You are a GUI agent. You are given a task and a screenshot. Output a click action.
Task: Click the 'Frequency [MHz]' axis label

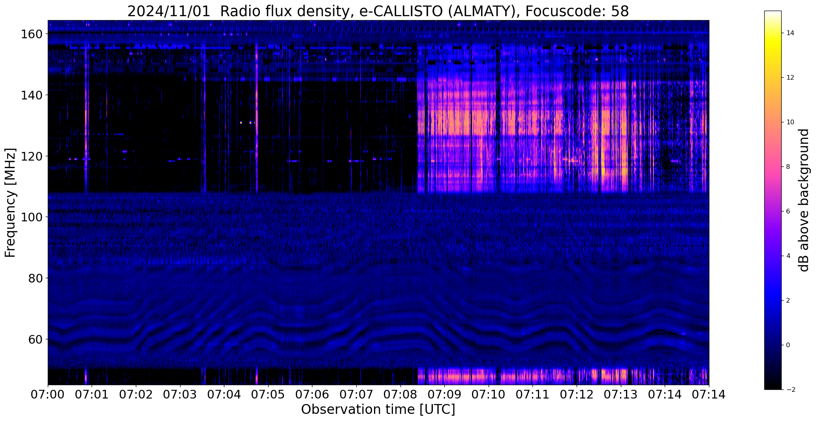click(x=10, y=203)
